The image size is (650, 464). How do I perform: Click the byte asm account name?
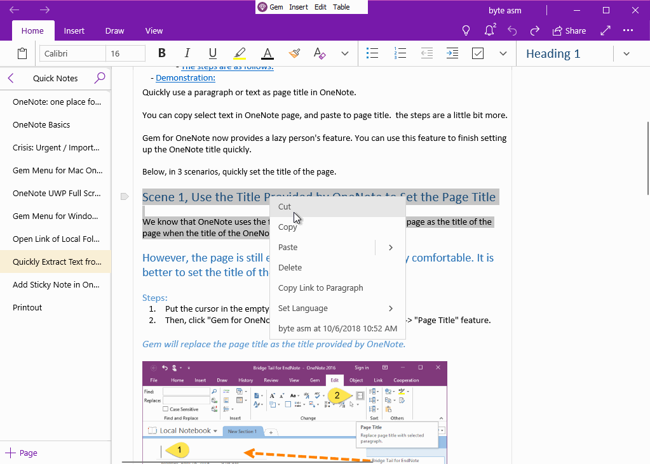[504, 10]
